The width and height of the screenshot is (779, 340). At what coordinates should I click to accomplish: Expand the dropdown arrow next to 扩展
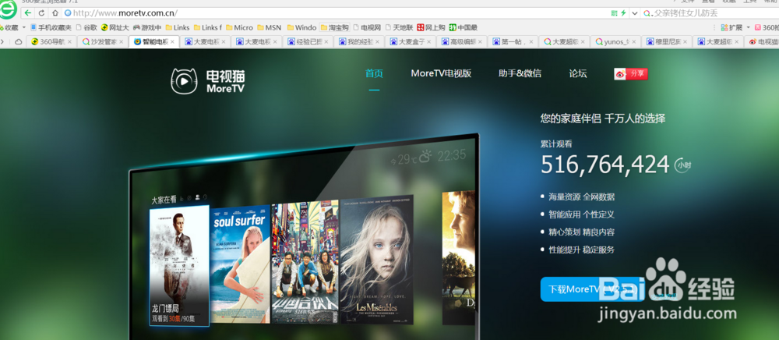[748, 27]
